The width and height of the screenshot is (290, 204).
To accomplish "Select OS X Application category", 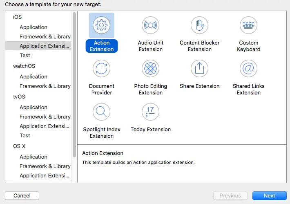I will coord(33,157).
